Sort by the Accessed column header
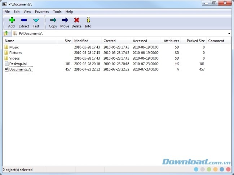The height and width of the screenshot is (175, 234). (146, 41)
